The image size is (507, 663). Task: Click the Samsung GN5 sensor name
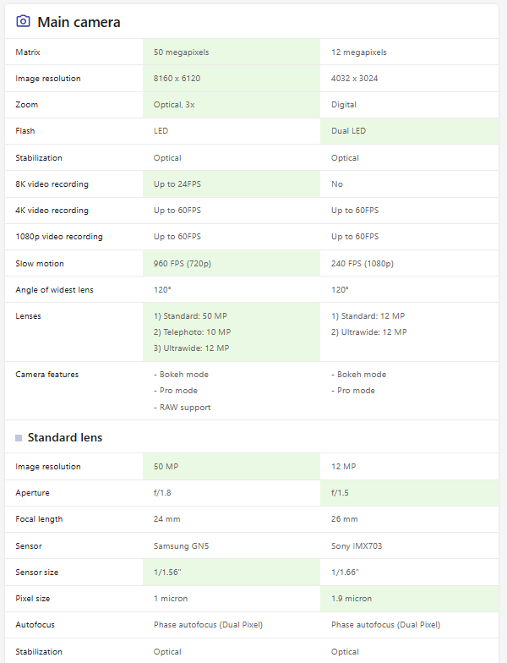(x=181, y=546)
